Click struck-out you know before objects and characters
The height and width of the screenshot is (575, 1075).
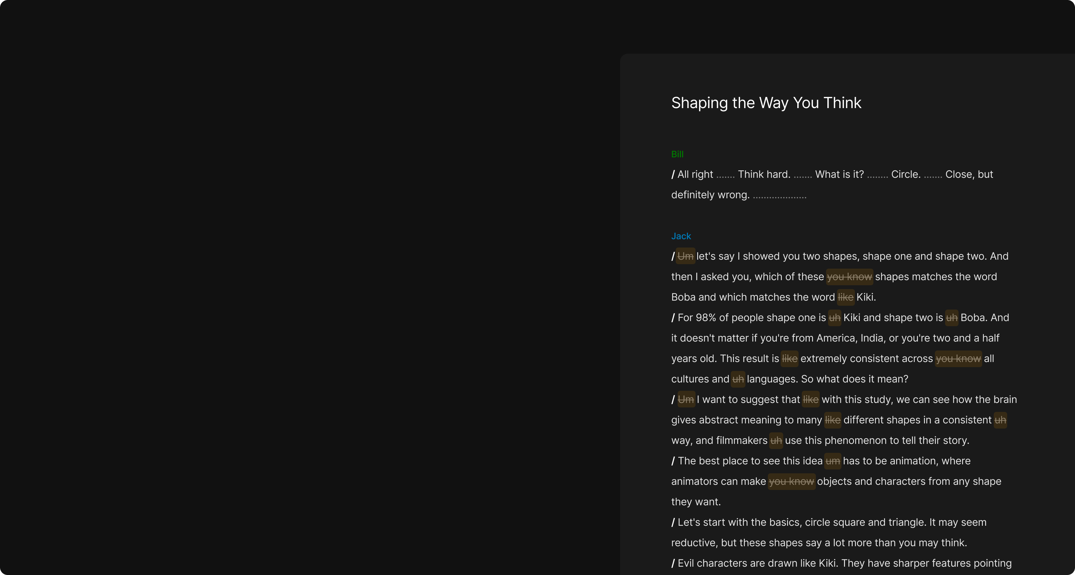coord(791,481)
